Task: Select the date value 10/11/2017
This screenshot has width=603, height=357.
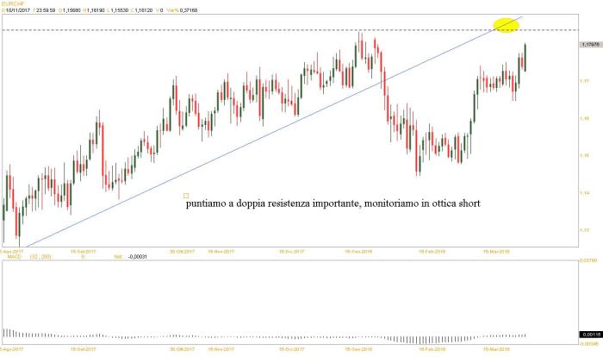Action: point(18,10)
